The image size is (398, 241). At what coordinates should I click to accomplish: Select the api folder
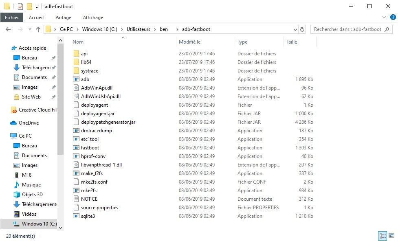(x=84, y=53)
